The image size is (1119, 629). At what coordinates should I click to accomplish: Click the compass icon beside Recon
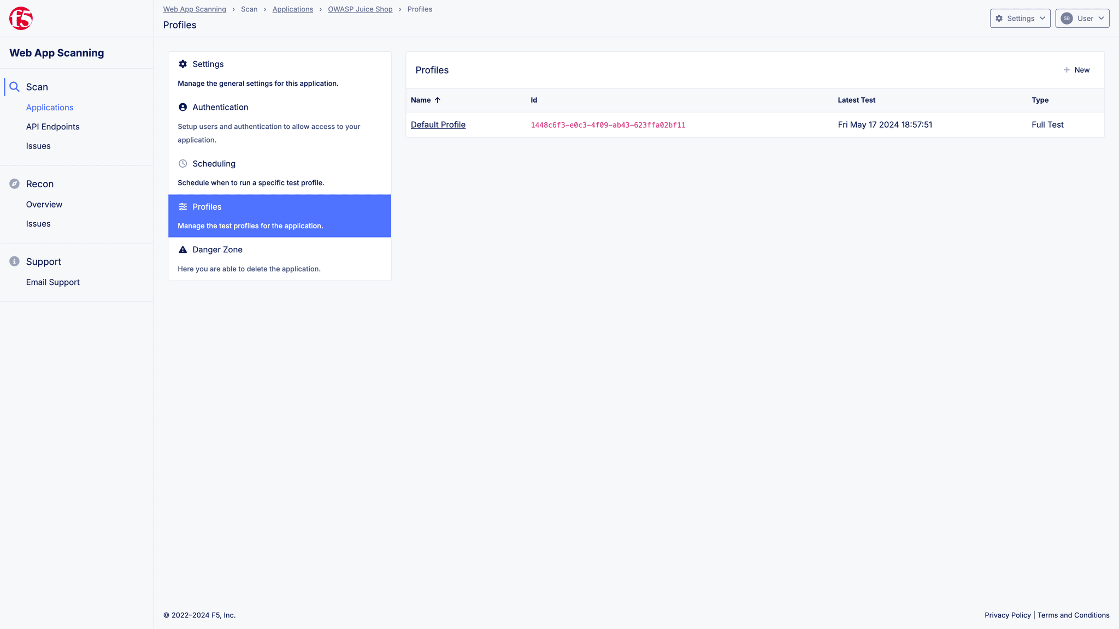click(x=15, y=184)
